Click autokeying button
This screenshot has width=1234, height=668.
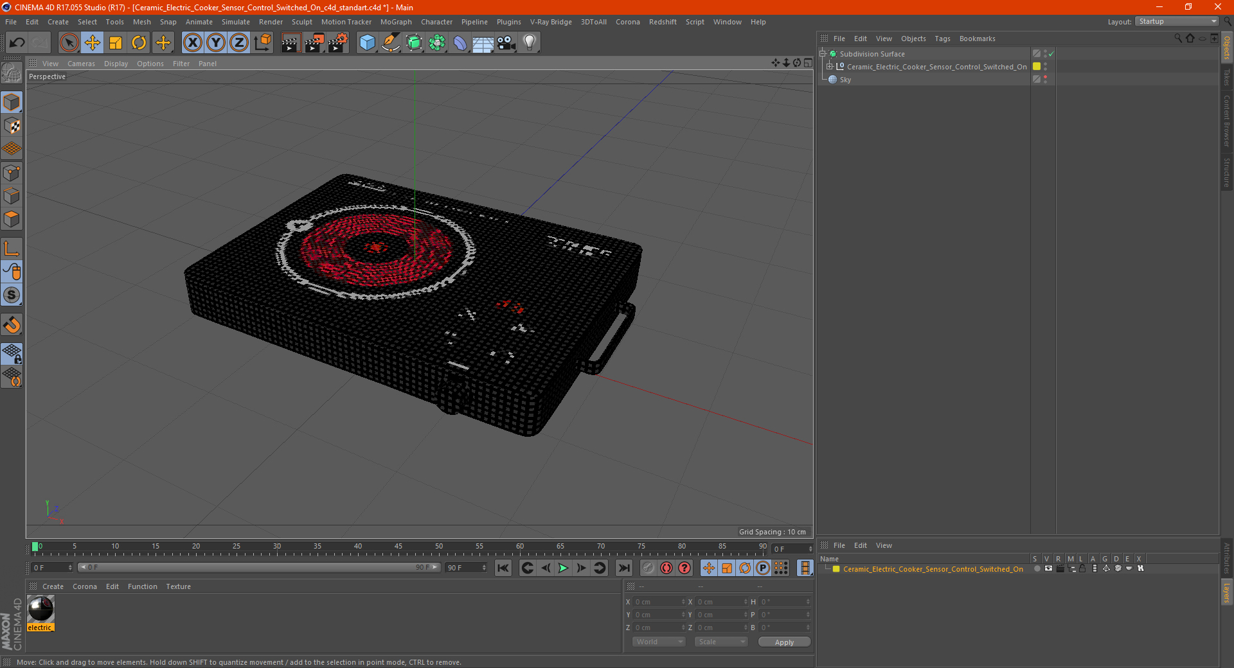pyautogui.click(x=666, y=568)
